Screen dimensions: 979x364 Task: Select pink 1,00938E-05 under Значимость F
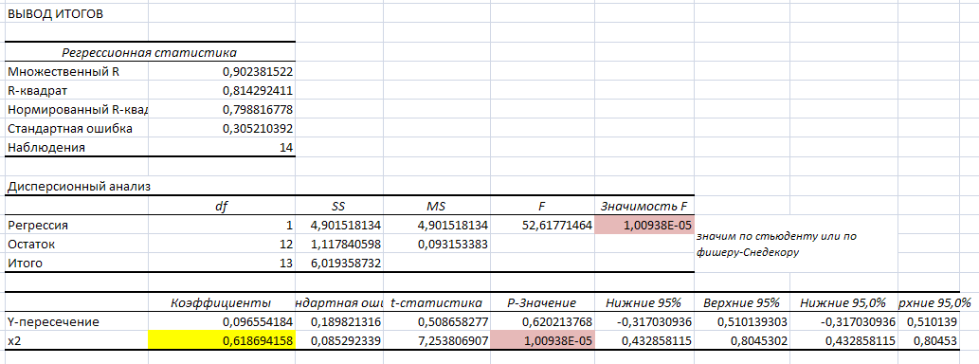tap(644, 225)
